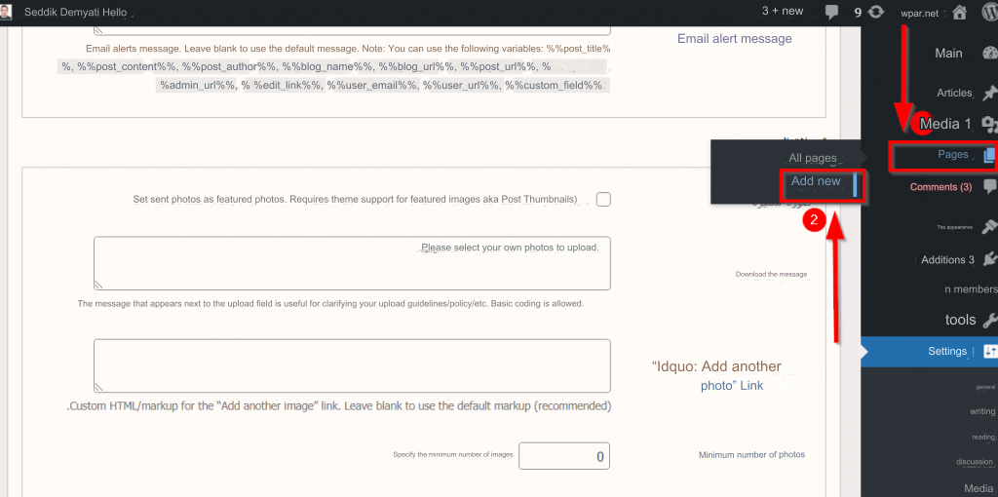Click the Media library icon
The height and width of the screenshot is (497, 998).
989,124
